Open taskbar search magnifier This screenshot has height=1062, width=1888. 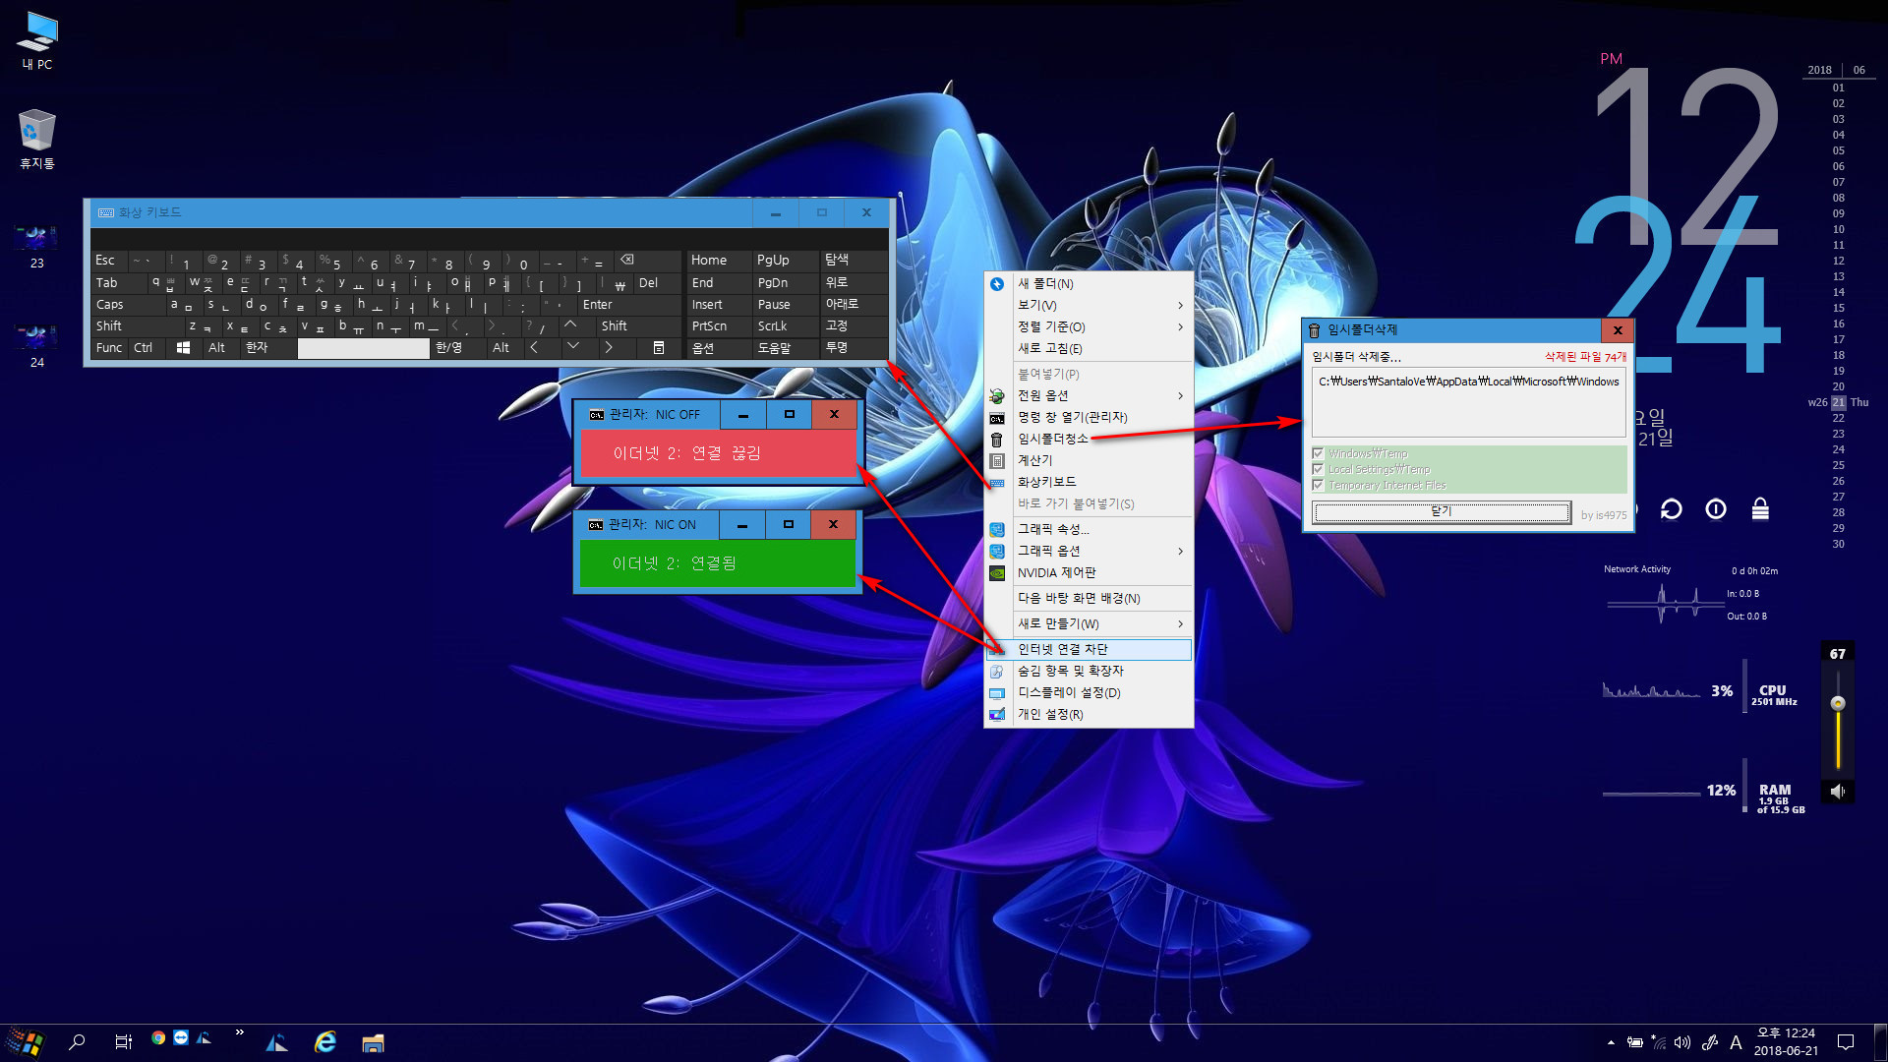click(77, 1042)
